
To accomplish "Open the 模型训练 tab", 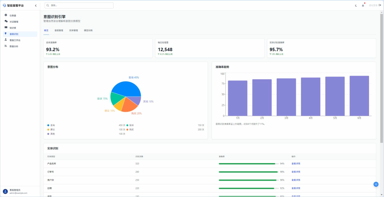I will pos(88,31).
